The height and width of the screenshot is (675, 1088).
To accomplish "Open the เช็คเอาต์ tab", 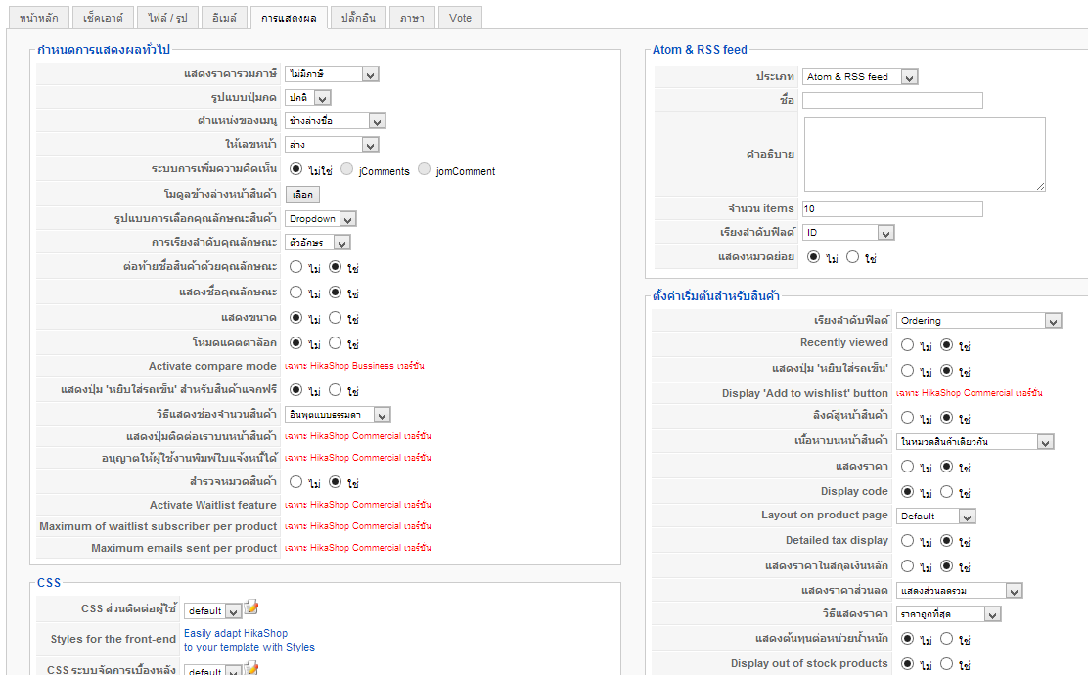I will click(103, 18).
